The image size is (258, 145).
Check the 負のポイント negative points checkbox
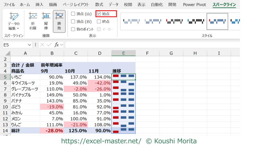click(x=73, y=29)
